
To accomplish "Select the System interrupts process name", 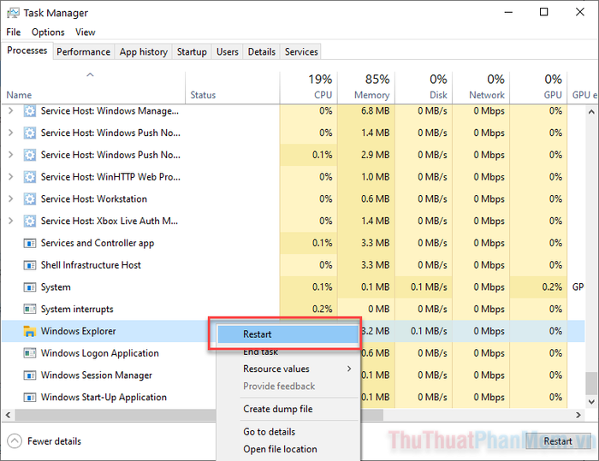I will click(x=77, y=309).
